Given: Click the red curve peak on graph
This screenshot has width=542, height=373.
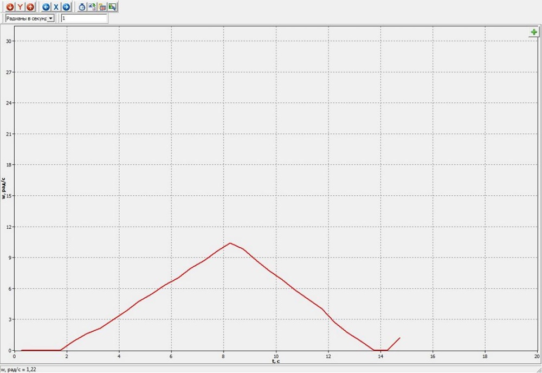Looking at the screenshot, I should tap(230, 243).
